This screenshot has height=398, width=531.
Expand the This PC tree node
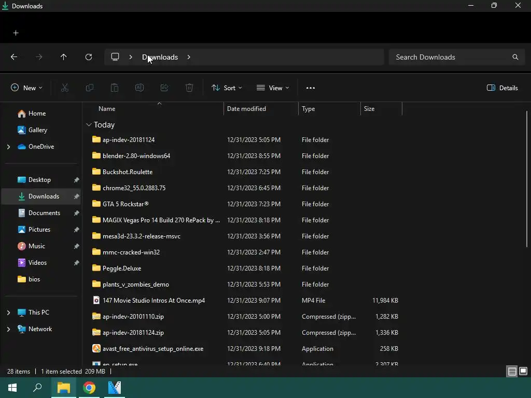point(8,312)
